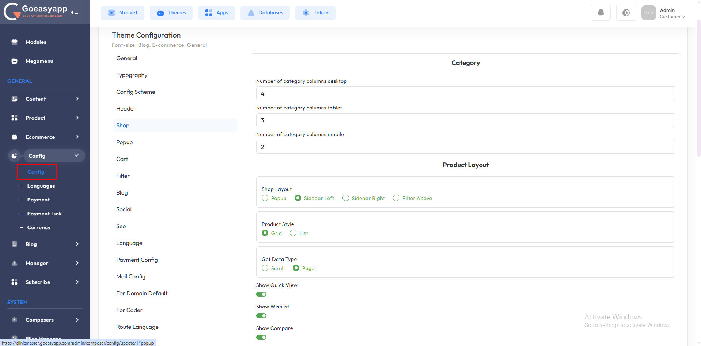701x346 pixels.
Task: Select the Sidebar Right shop layout
Action: pyautogui.click(x=345, y=198)
